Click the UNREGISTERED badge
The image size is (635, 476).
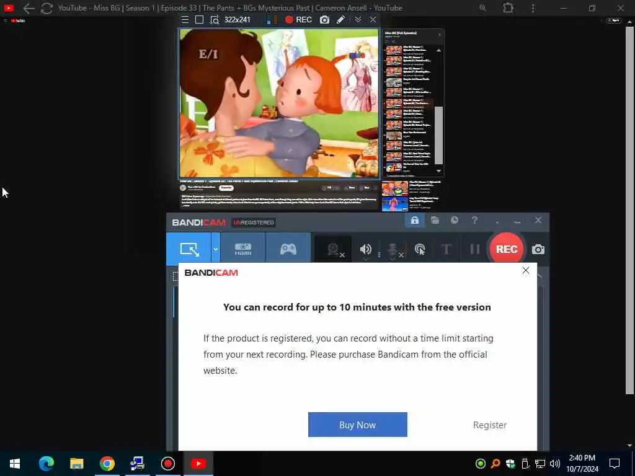click(254, 223)
